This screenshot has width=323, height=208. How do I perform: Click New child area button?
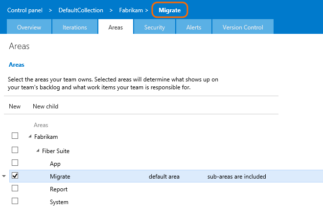click(x=46, y=106)
